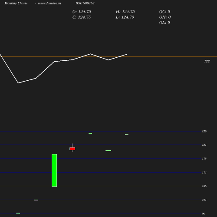Click the green dash candle beside the 96 gridline
The height and width of the screenshot is (217, 217).
18,213
